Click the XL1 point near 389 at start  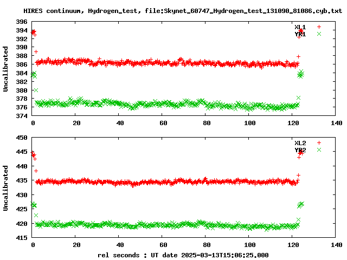coord(36,52)
